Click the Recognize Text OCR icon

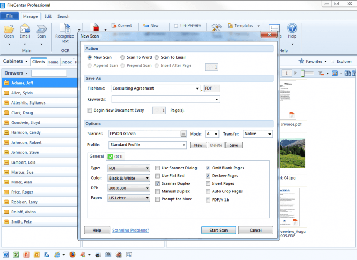[x=64, y=28]
